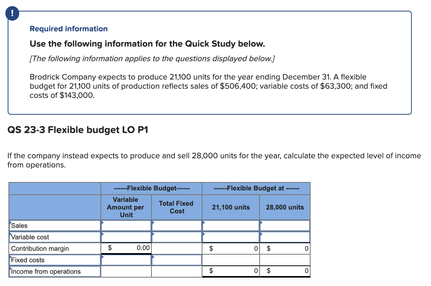Click the Income from operations $0 cell
431x286 pixels.
(231, 271)
